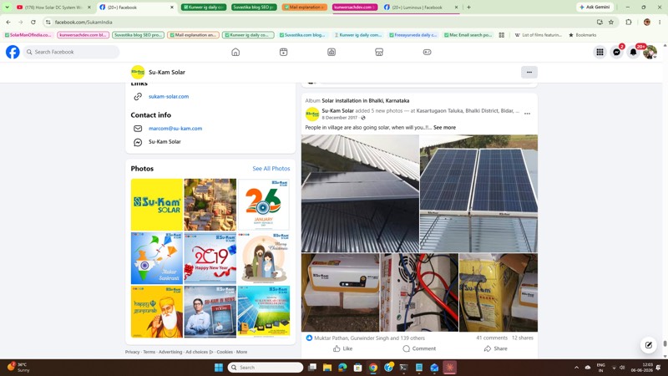Open the yellow Su-Kam battery box photo
Viewport: 668px width, 376px height.
pyautogui.click(x=498, y=292)
